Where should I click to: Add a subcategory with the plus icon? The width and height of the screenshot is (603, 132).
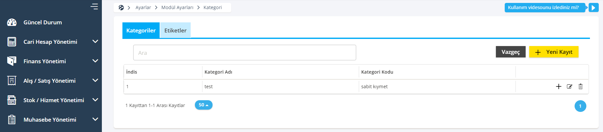559,87
